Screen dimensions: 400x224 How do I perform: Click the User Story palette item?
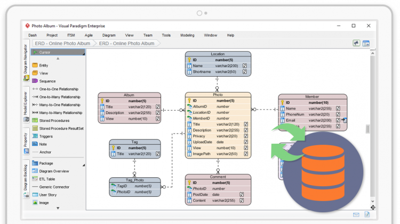pyautogui.click(x=47, y=195)
